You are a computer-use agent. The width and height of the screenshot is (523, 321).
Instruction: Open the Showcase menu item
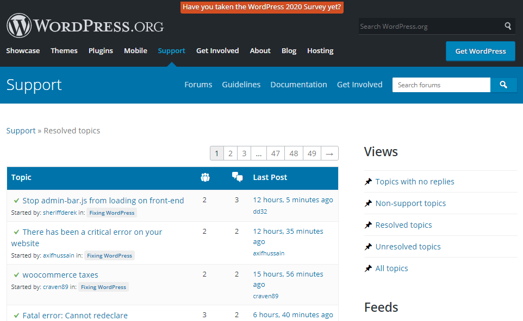point(23,51)
